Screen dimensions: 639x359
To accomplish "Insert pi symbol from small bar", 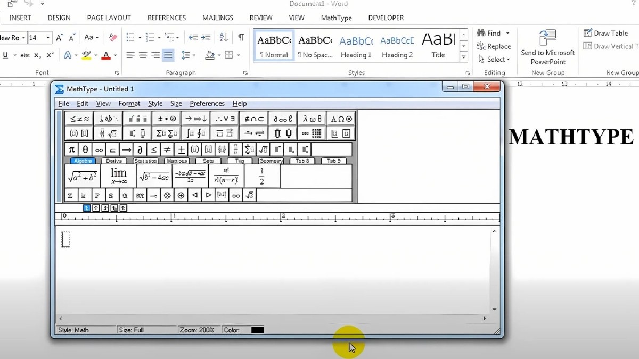I will [x=72, y=150].
